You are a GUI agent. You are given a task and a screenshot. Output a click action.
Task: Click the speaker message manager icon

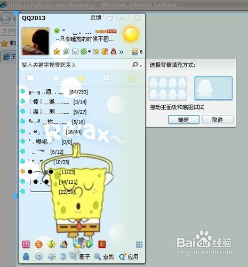[52, 256]
